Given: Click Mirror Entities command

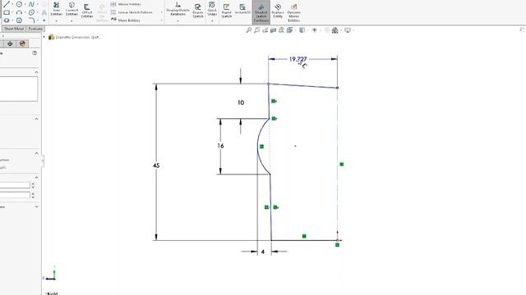Looking at the screenshot, I should (126, 4).
